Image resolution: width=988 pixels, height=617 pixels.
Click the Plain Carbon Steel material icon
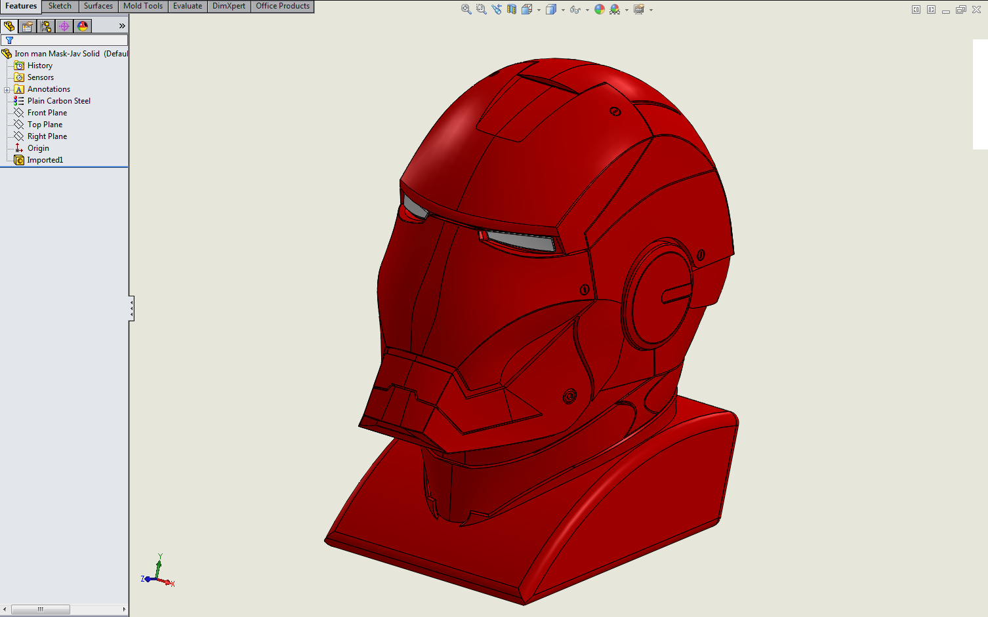pyautogui.click(x=19, y=101)
